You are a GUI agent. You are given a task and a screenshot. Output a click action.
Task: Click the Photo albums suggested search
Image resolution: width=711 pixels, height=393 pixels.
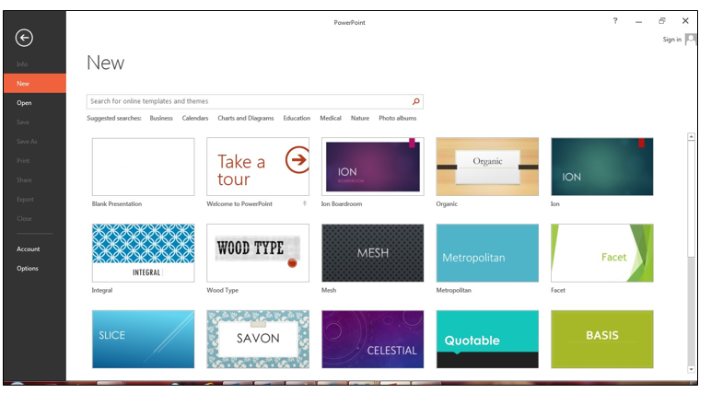(398, 119)
